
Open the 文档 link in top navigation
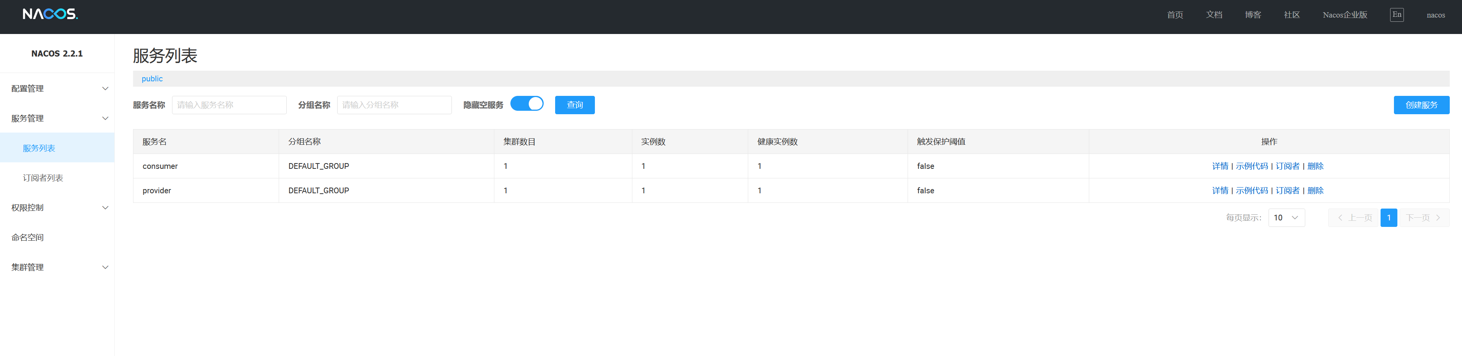pos(1214,15)
